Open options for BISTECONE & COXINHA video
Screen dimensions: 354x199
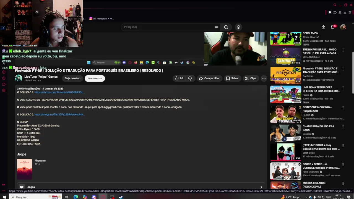343,108
